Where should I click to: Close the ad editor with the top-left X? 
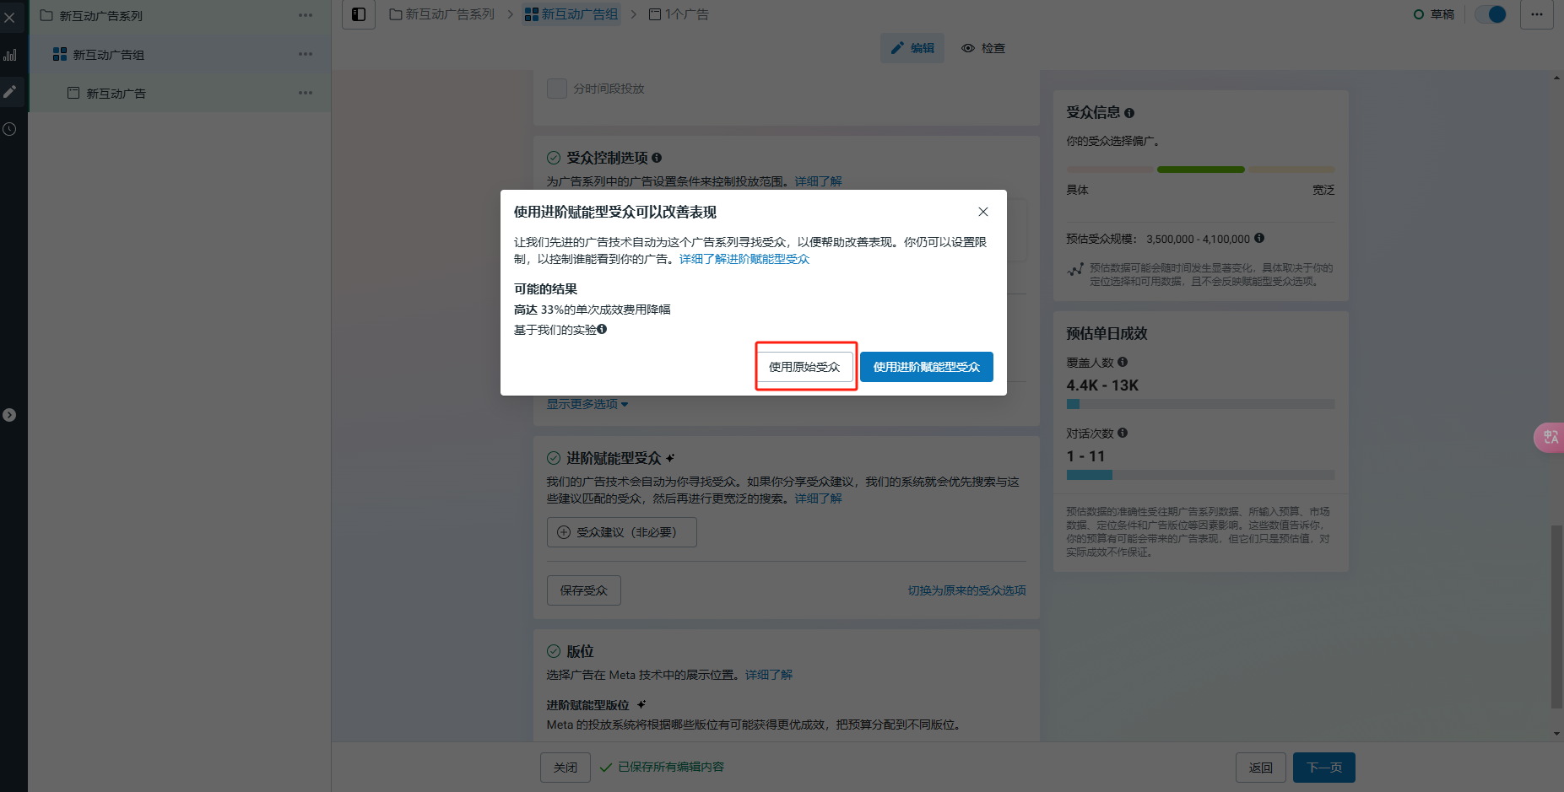(x=9, y=17)
